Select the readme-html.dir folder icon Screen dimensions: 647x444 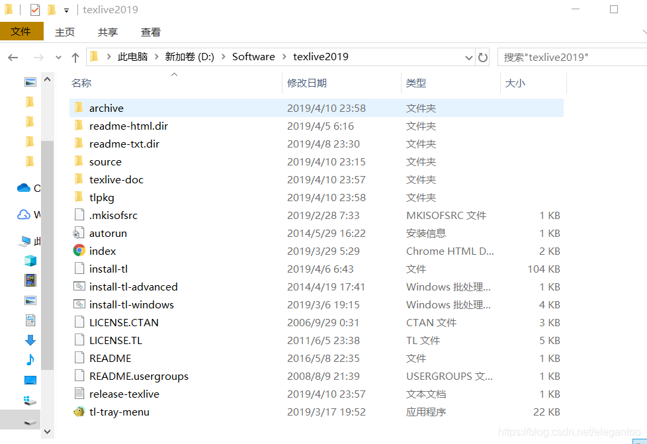click(79, 126)
